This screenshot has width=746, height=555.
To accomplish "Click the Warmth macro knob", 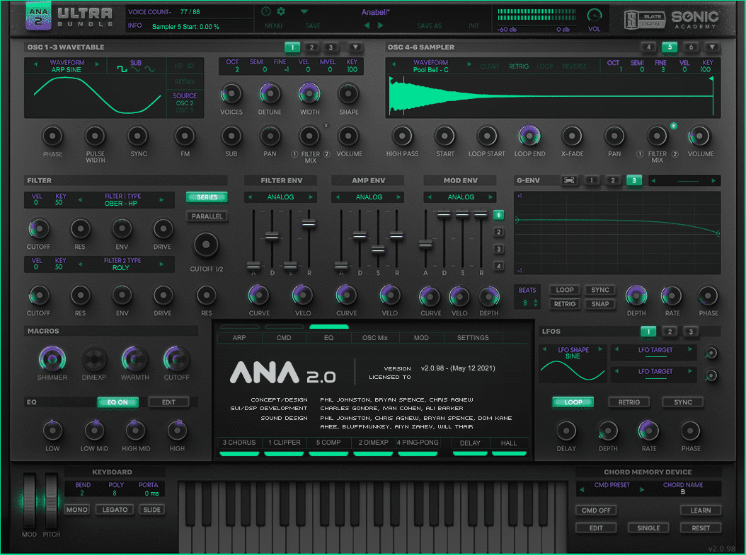I will pos(134,358).
